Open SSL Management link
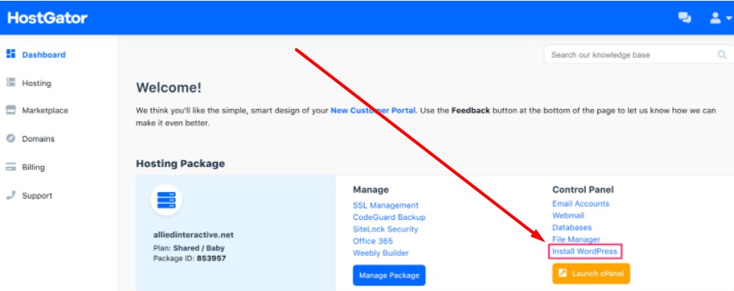Image resolution: width=734 pixels, height=291 pixels. [386, 205]
